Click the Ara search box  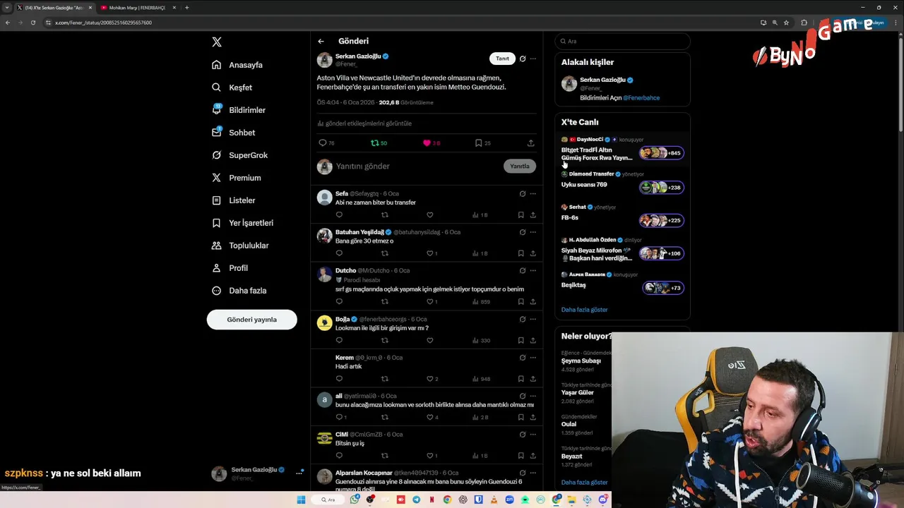[x=622, y=42]
